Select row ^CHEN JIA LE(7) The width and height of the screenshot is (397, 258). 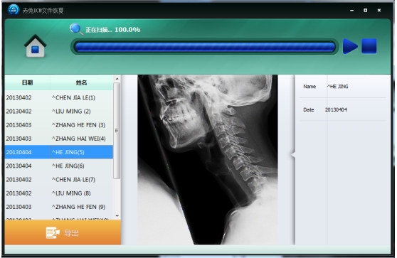(59, 180)
